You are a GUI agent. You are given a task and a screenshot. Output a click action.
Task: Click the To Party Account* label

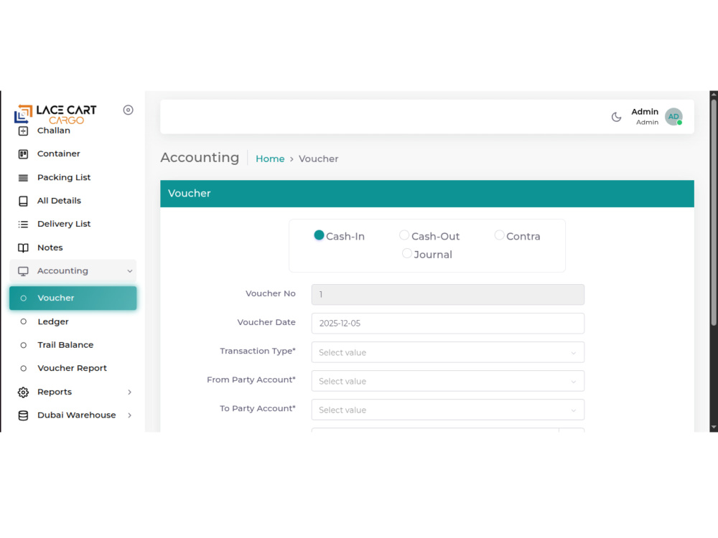click(258, 409)
